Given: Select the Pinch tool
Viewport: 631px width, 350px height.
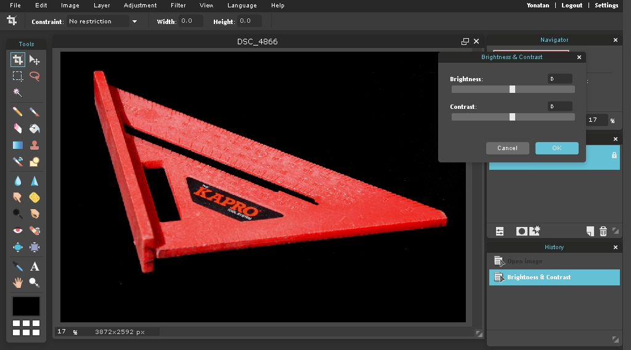Looking at the screenshot, I should pos(35,247).
